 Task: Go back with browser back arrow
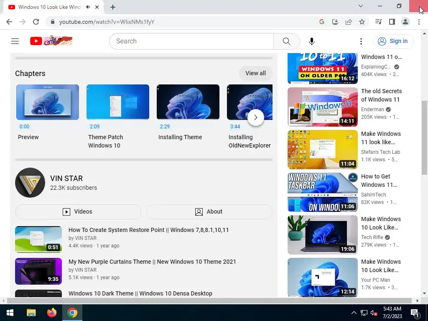pyautogui.click(x=9, y=22)
